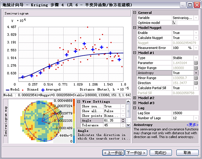The height and width of the screenshot is (159, 202).
Task: Open the Anisotropy dropdown
Action: click(x=196, y=73)
